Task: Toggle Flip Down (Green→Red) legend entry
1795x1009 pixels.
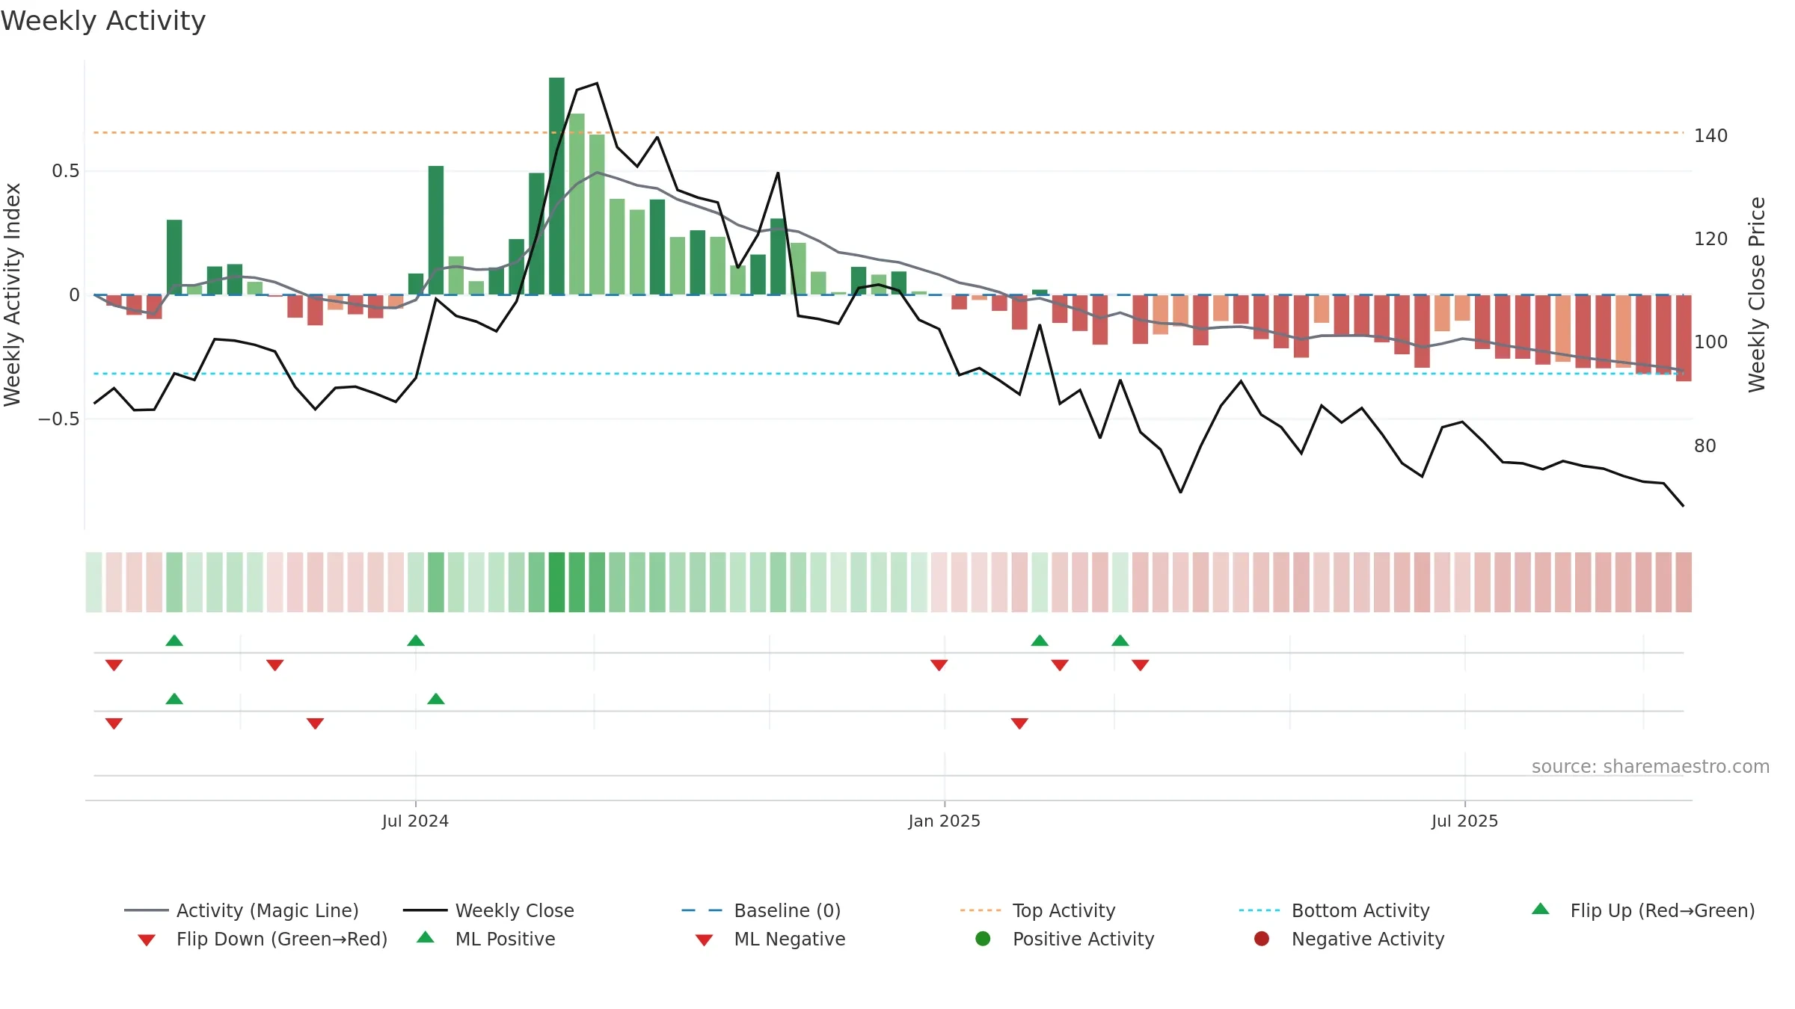Action: 263,939
